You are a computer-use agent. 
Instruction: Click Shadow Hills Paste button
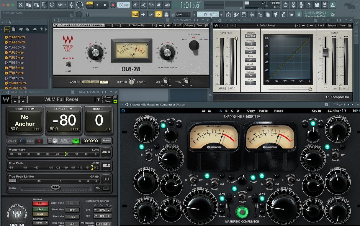pos(263,111)
